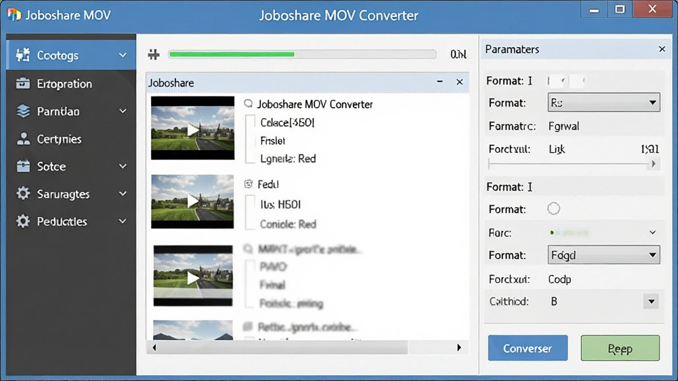Viewport: 678px width, 381px height.
Task: Toggle the blurred Fotsic checkbox
Action: (x=250, y=302)
